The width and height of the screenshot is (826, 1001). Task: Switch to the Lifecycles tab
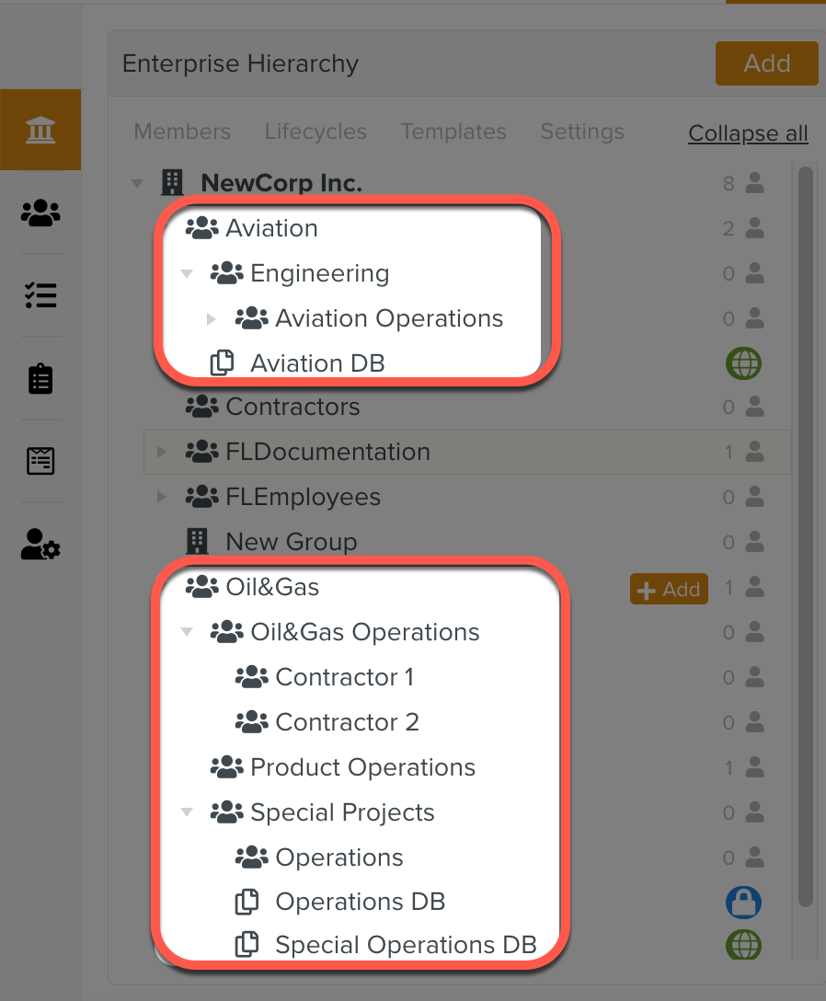pos(315,132)
